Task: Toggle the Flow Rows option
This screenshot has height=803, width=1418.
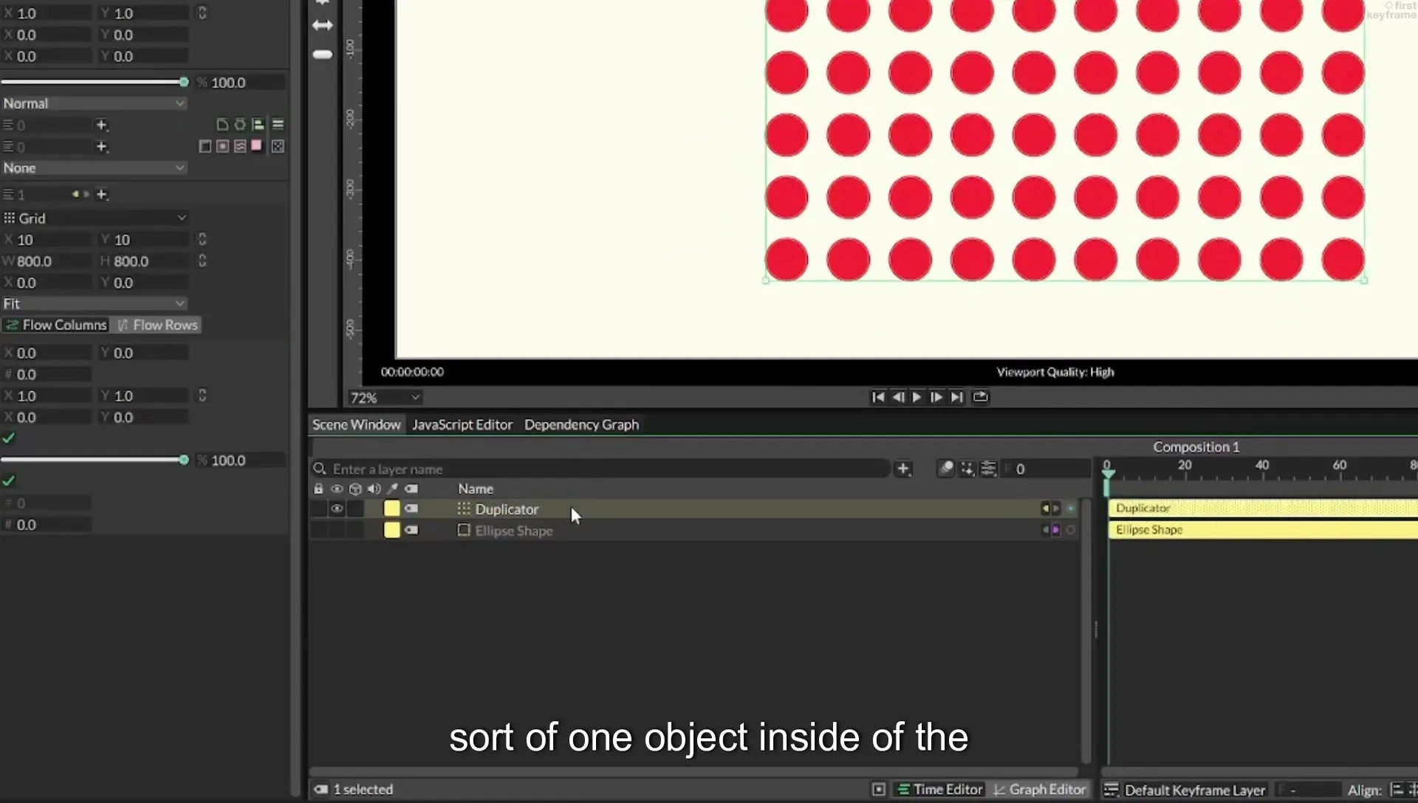Action: coord(157,325)
